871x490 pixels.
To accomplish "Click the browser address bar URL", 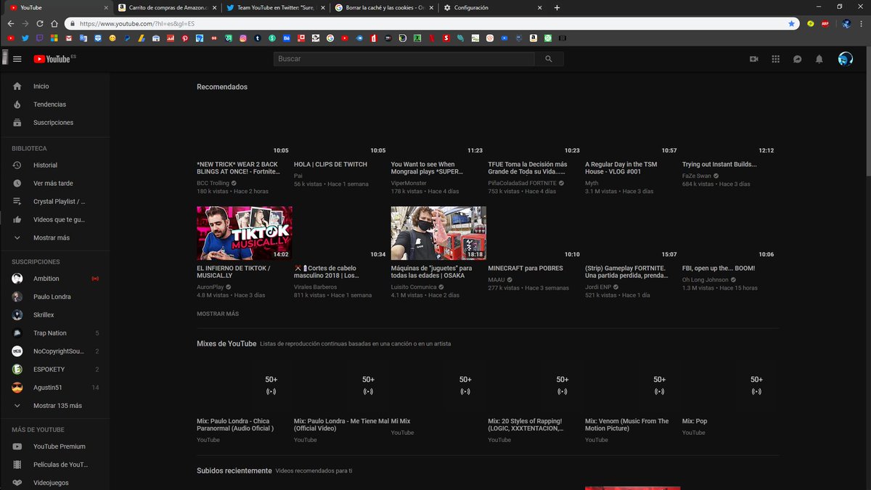I will [136, 23].
